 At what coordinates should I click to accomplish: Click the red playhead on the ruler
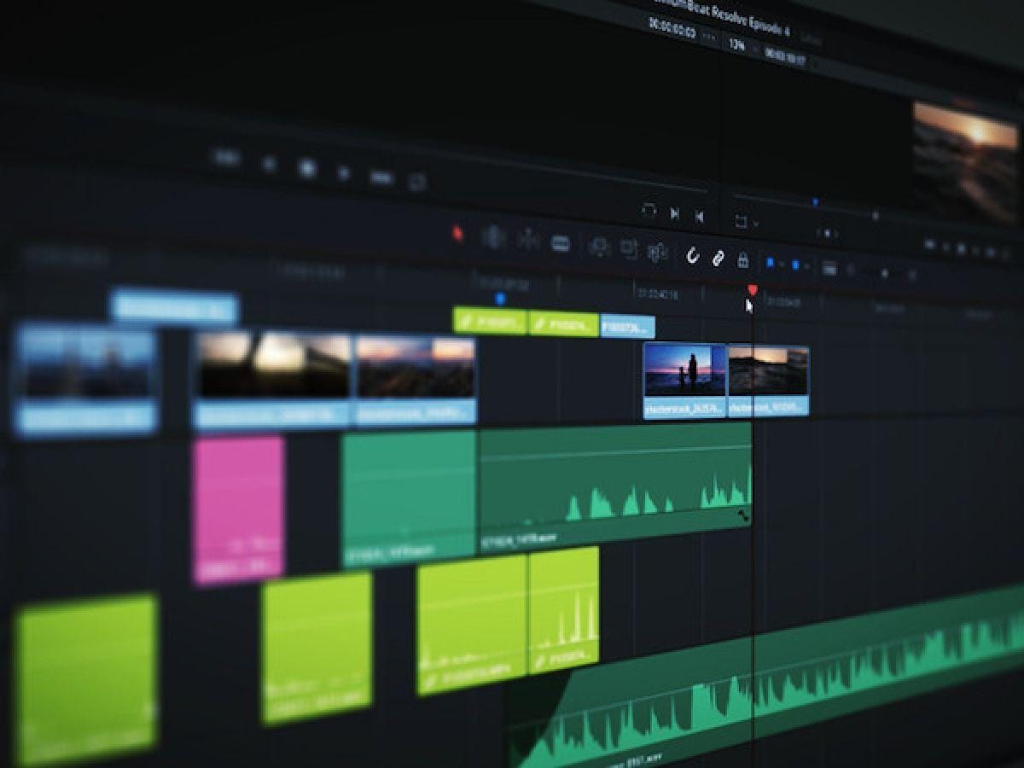point(752,291)
